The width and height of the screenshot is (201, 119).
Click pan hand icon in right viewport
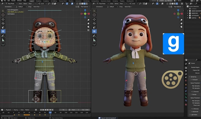click(x=181, y=23)
